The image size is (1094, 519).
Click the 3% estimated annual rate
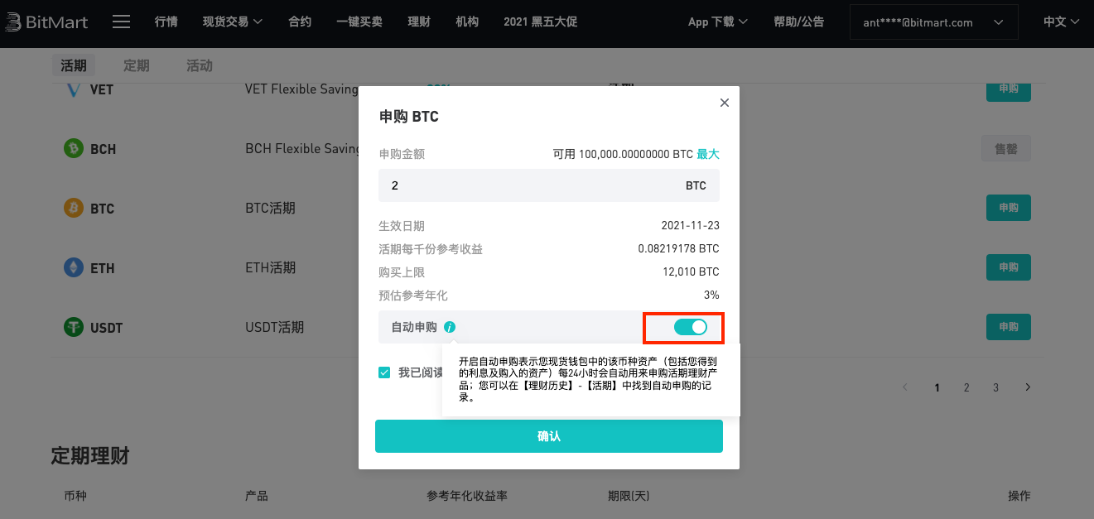711,296
